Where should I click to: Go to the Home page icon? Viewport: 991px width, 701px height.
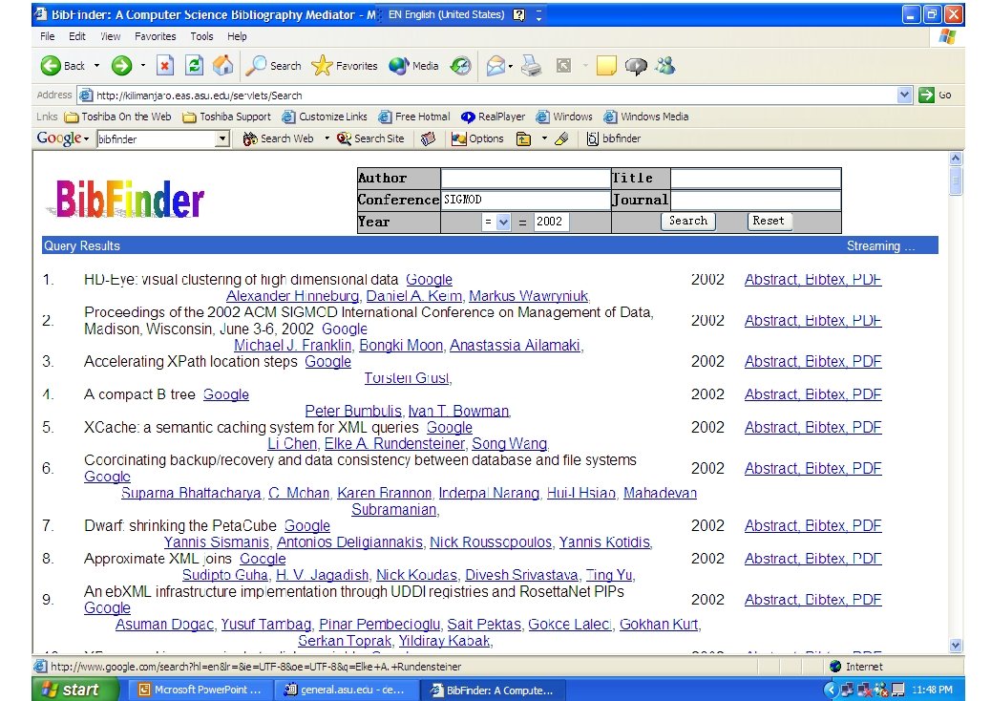click(x=222, y=66)
